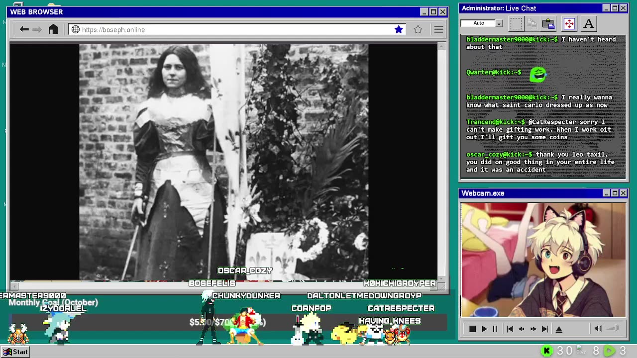Click the outlined favorites star icon
Image resolution: width=637 pixels, height=358 pixels.
pos(418,29)
